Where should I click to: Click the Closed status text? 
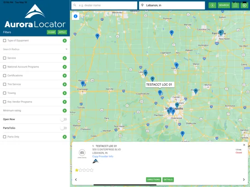tap(239, 153)
